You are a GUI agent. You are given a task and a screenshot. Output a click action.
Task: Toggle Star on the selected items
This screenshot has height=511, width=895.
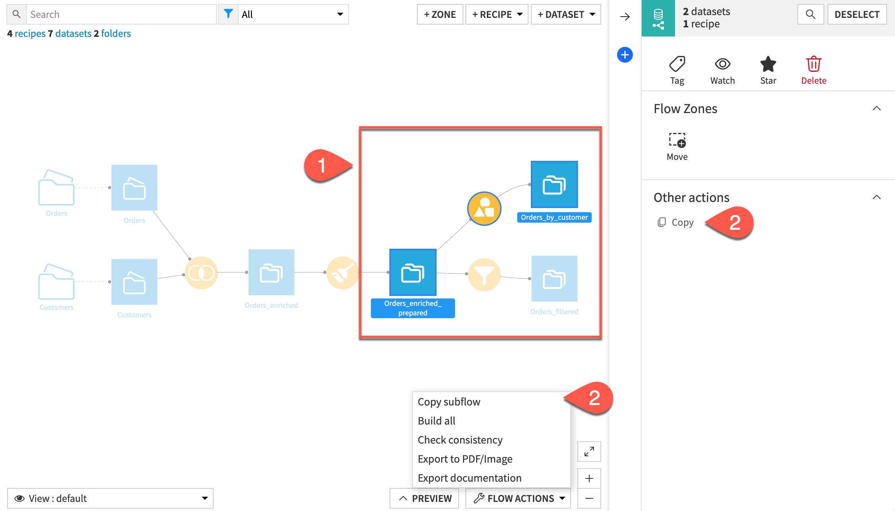click(x=768, y=69)
